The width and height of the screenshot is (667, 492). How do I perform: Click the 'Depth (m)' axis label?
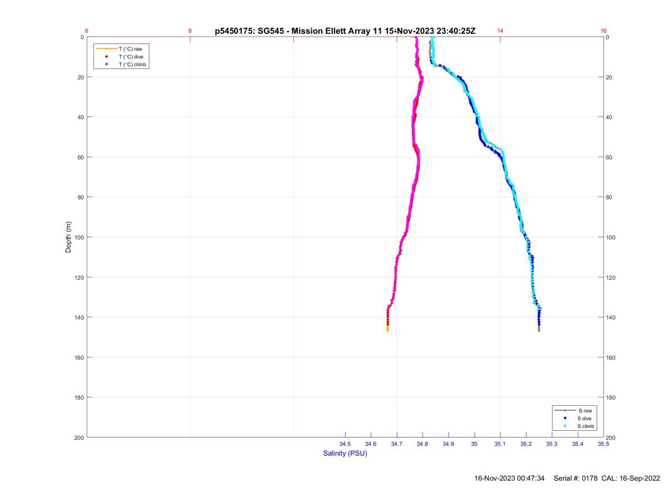point(69,237)
